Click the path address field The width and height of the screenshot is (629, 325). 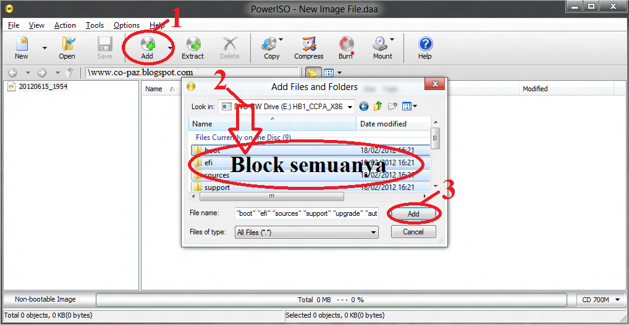click(x=193, y=73)
